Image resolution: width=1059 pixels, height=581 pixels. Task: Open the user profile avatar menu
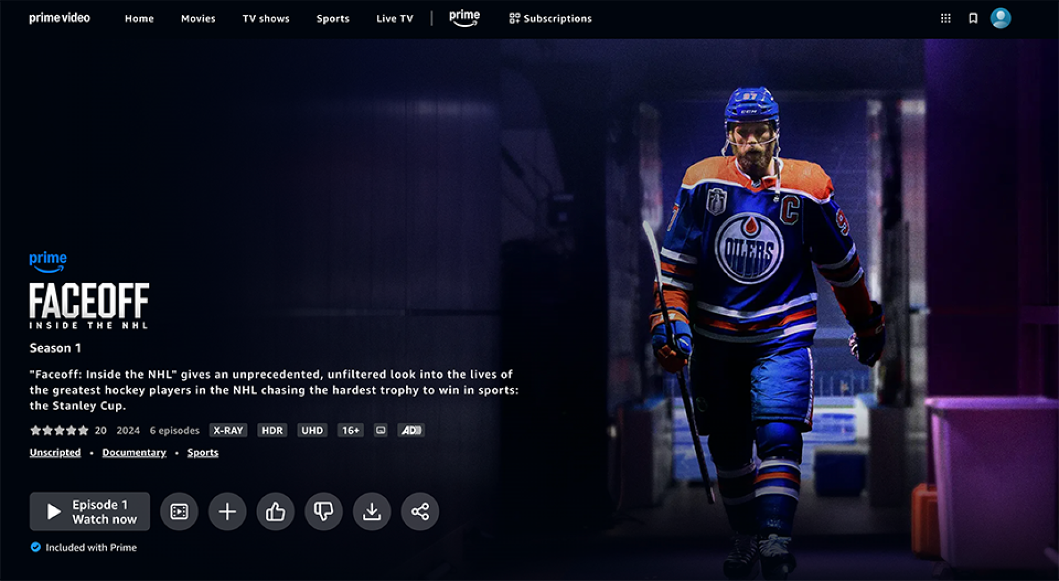(x=1000, y=18)
